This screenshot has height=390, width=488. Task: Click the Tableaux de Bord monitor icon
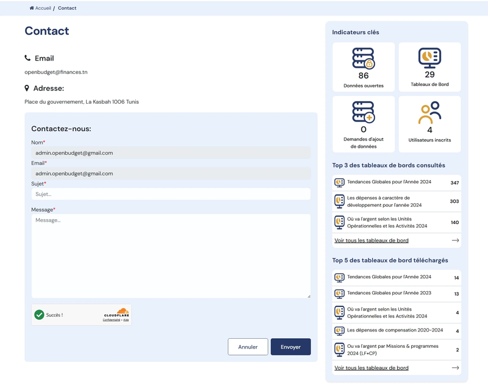click(429, 57)
